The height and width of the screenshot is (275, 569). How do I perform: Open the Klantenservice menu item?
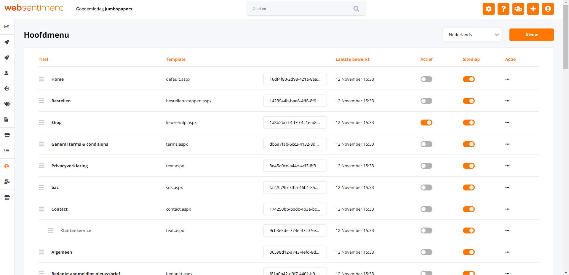(x=76, y=231)
